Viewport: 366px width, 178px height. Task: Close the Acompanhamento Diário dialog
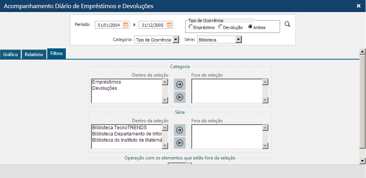click(x=359, y=6)
